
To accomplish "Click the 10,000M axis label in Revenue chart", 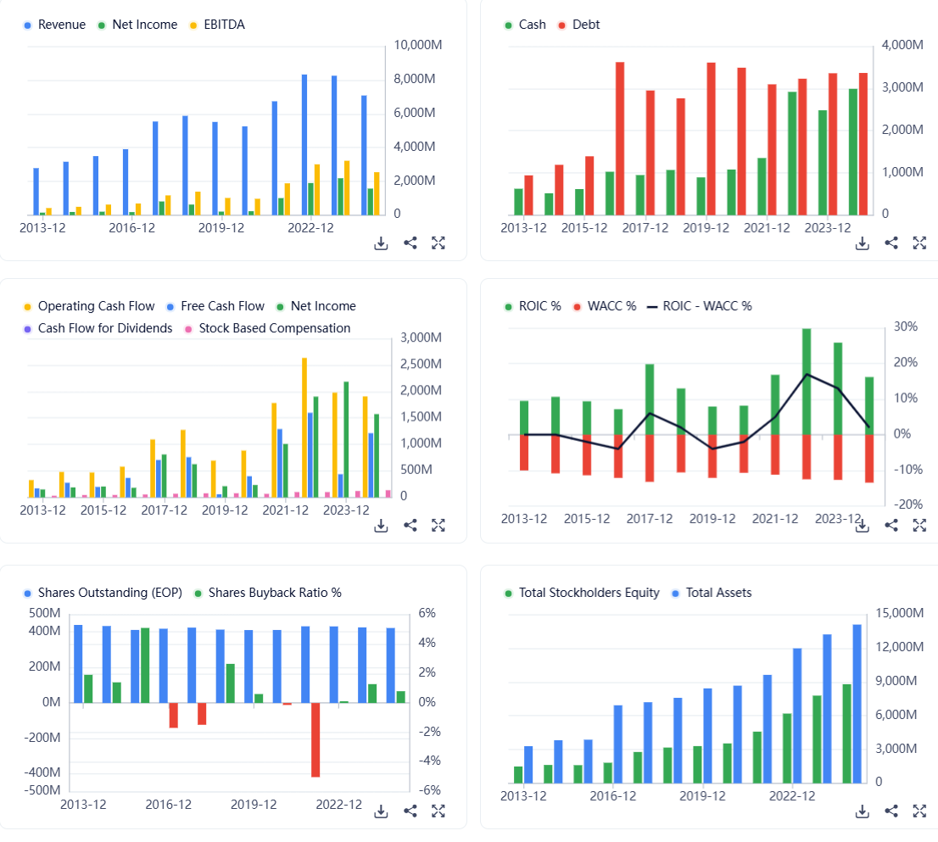I will click(x=418, y=45).
